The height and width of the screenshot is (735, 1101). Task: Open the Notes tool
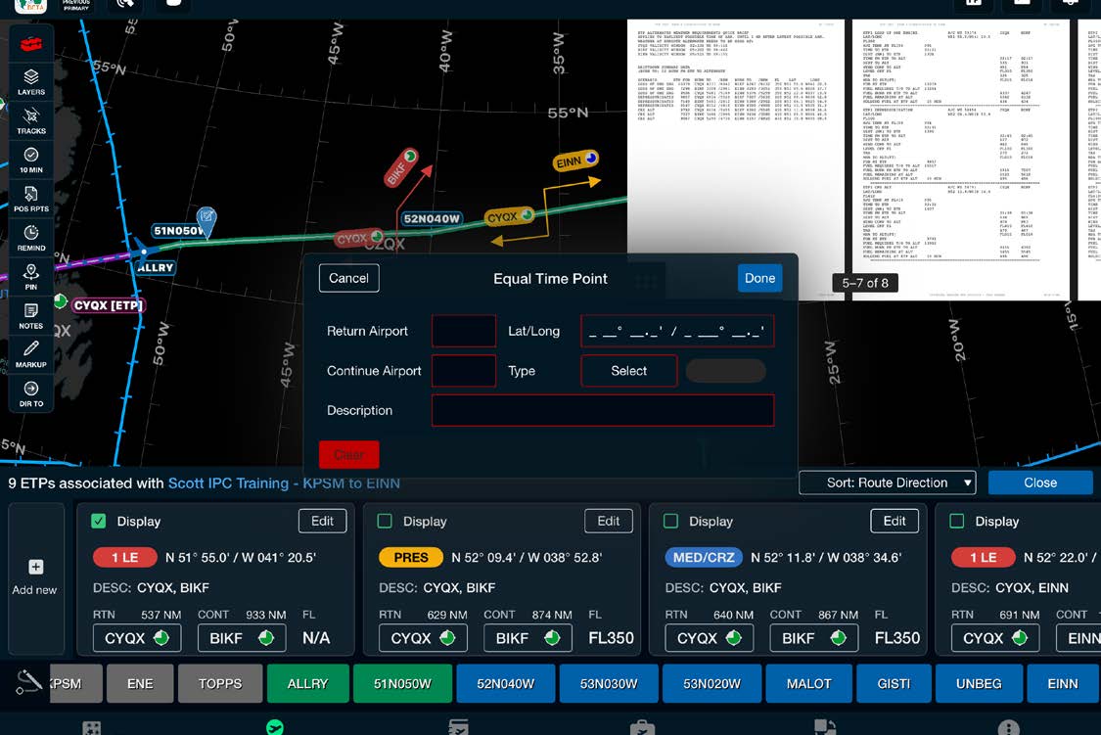pyautogui.click(x=31, y=316)
